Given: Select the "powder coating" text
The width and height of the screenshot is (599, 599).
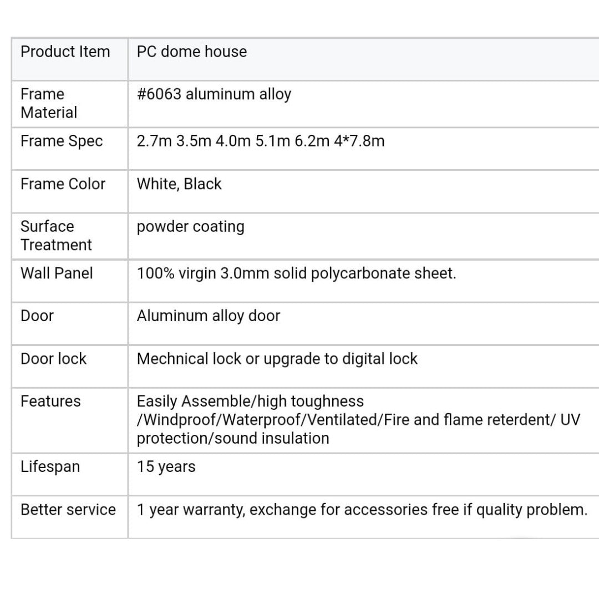Looking at the screenshot, I should (191, 227).
